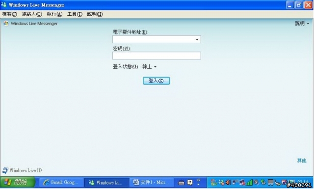The image size is (314, 189).
Task: Open the 說明(H) menu in menu bar
Action: coord(95,14)
